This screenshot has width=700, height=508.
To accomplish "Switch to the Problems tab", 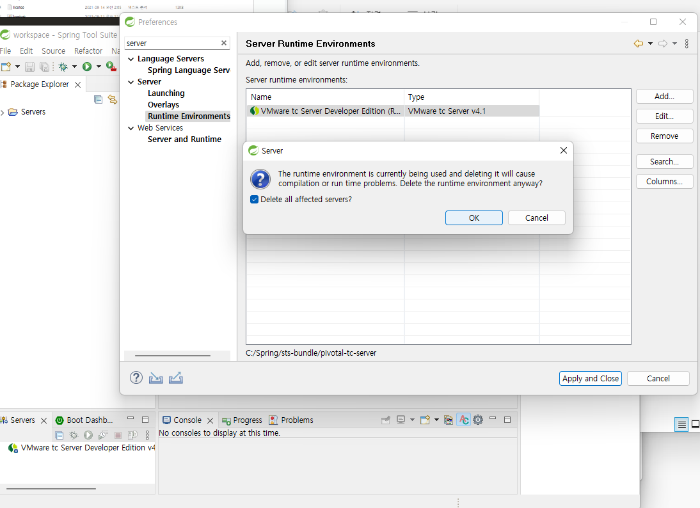I will click(291, 420).
